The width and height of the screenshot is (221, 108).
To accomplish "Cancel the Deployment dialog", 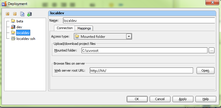I will 160,99.
